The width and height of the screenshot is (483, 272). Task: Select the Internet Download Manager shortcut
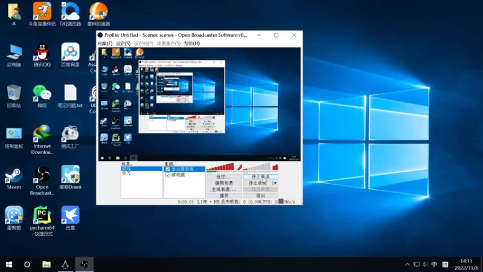[x=42, y=140]
